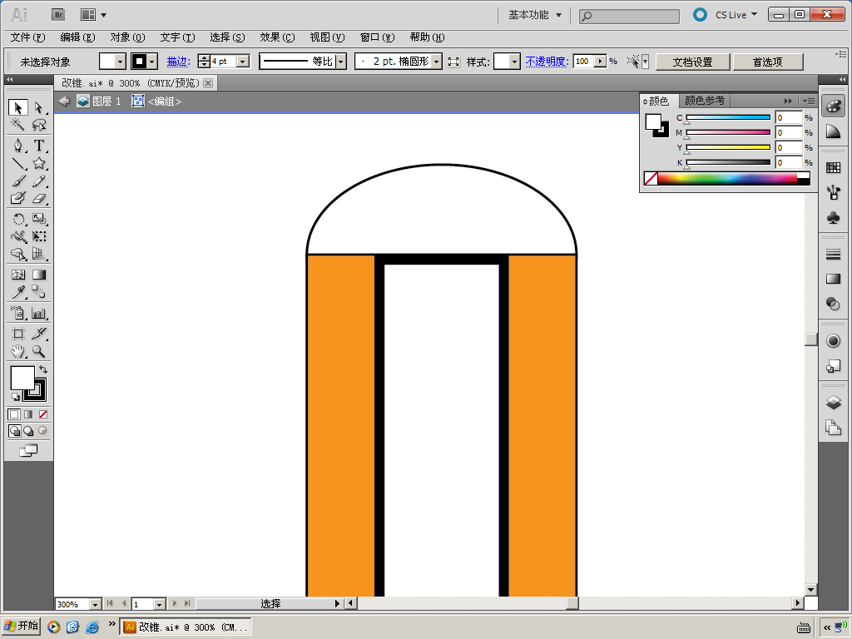This screenshot has height=639, width=852.
Task: Activate the Zoom tool in toolbox
Action: 39,352
